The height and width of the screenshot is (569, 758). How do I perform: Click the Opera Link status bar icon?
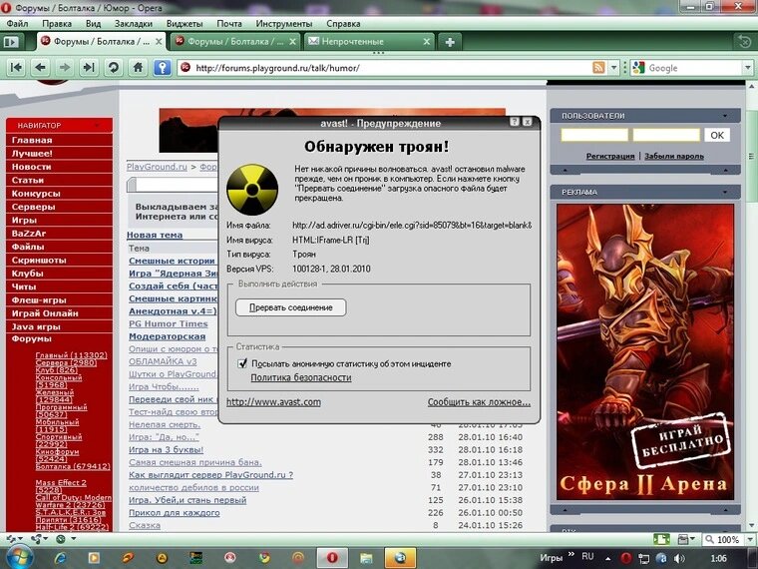coord(11,538)
